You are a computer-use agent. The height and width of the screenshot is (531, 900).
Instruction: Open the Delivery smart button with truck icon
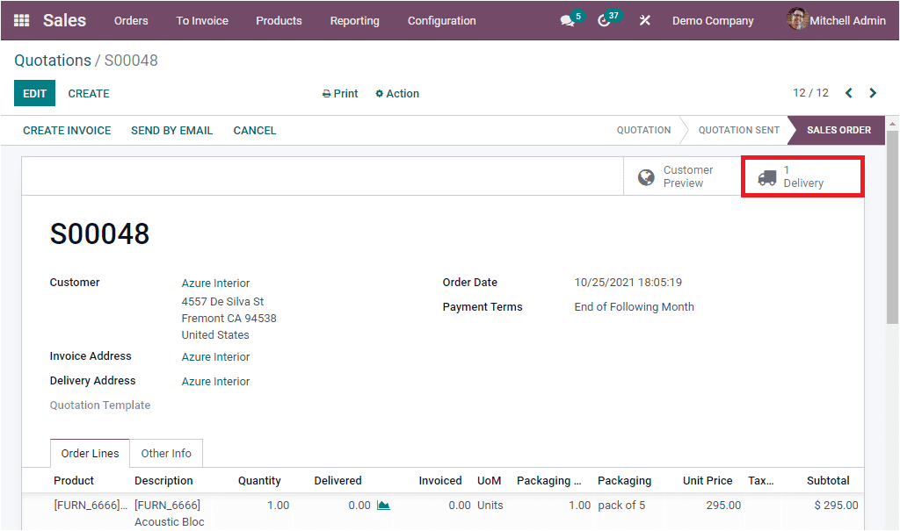pos(801,176)
